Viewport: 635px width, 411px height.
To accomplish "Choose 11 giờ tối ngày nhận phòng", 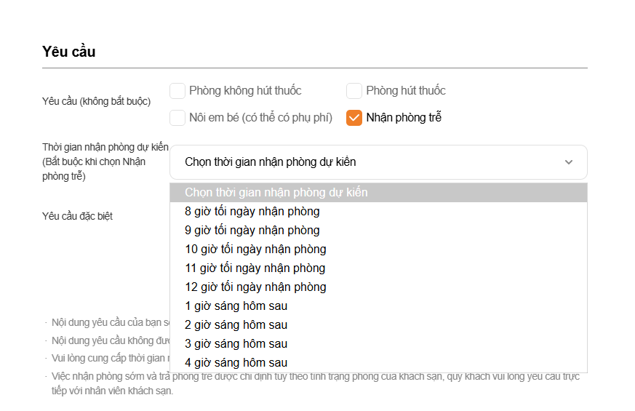I will pos(255,268).
